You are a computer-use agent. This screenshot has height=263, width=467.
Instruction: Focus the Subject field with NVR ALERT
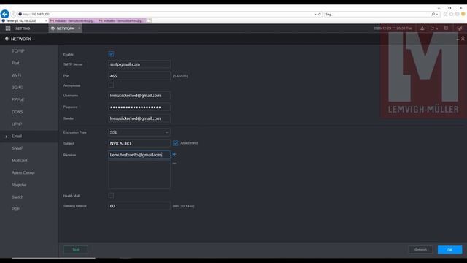pyautogui.click(x=139, y=143)
